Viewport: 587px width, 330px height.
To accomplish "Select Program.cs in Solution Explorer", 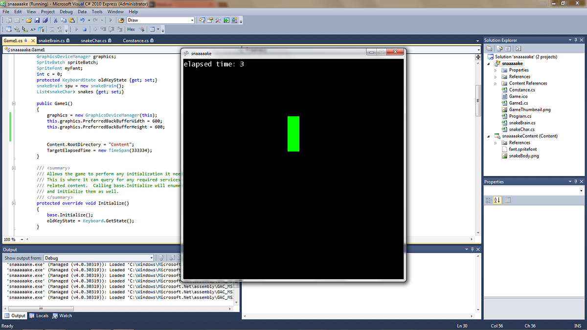I will (520, 116).
